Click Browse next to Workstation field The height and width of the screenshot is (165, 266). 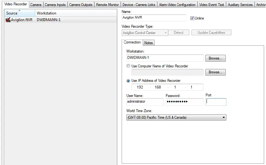coord(215,58)
